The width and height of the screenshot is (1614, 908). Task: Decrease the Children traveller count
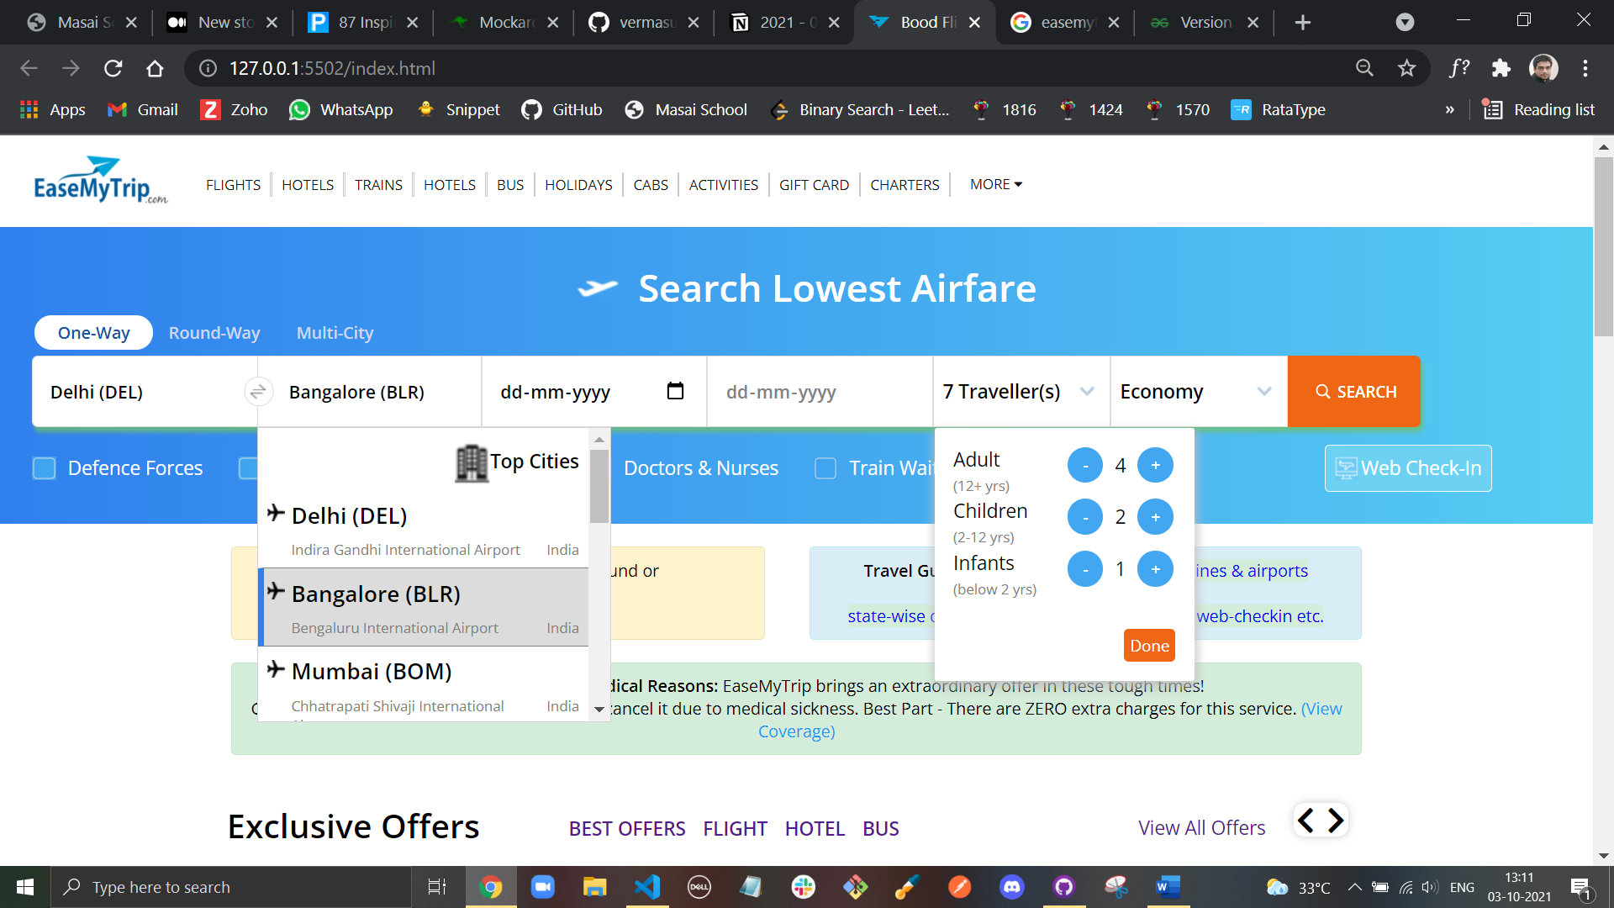point(1085,517)
